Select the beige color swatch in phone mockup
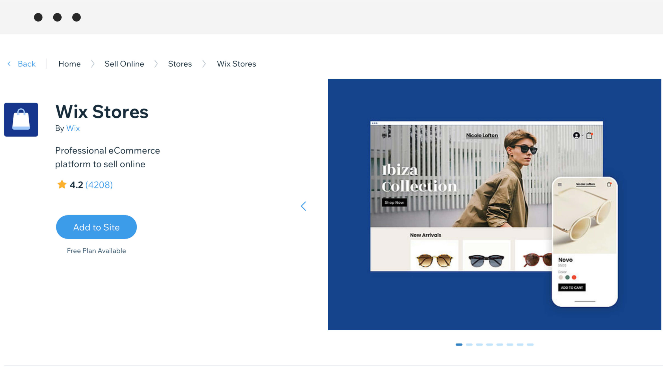Image resolution: width=663 pixels, height=383 pixels. pyautogui.click(x=561, y=277)
